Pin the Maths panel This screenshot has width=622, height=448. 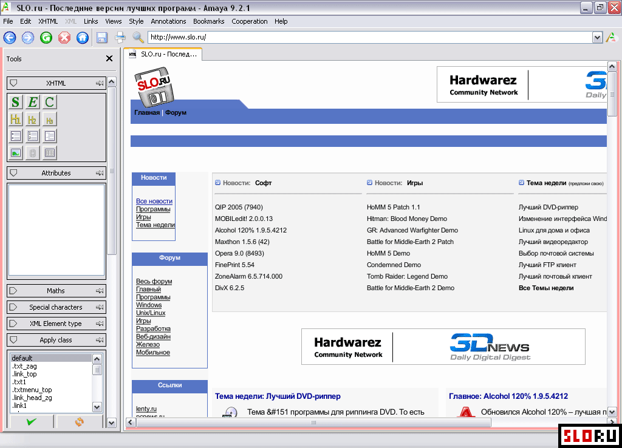(x=100, y=291)
